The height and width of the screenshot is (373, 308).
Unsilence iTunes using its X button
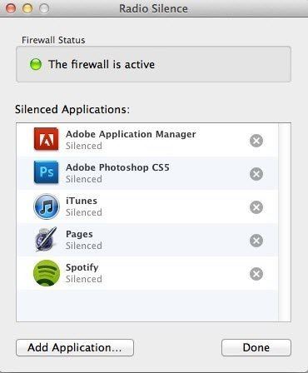[x=256, y=207]
